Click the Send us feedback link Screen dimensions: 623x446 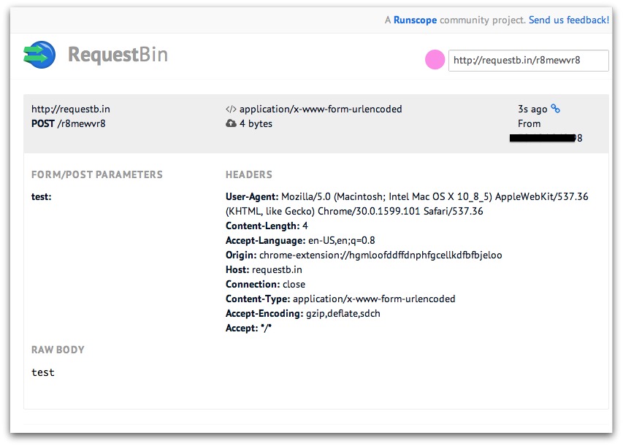pyautogui.click(x=568, y=20)
